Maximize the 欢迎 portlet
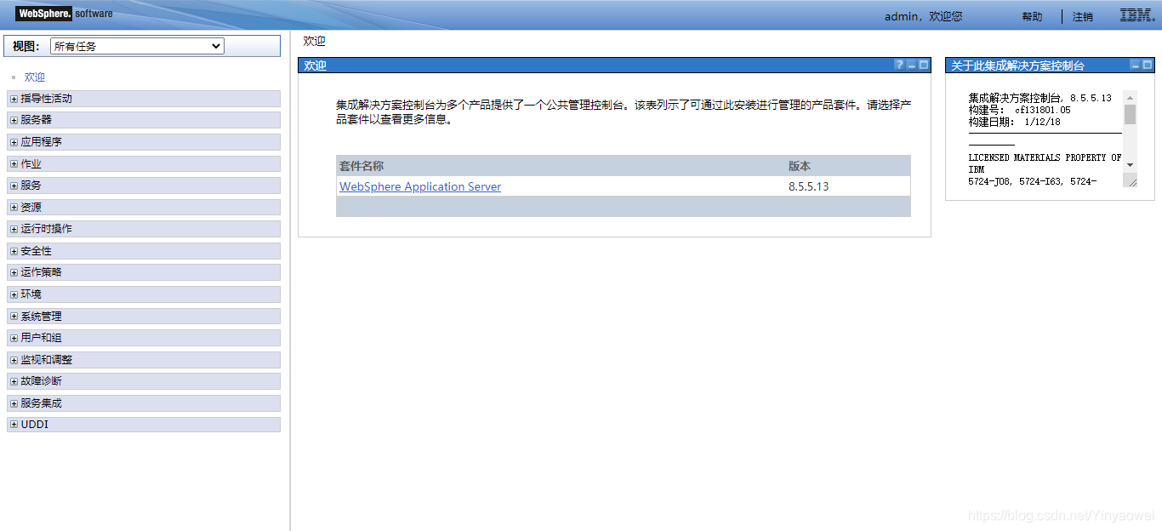Screen dimensions: 1162x531 click(924, 66)
